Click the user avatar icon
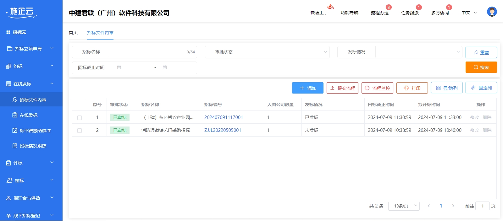This screenshot has width=503, height=221. [x=492, y=12]
